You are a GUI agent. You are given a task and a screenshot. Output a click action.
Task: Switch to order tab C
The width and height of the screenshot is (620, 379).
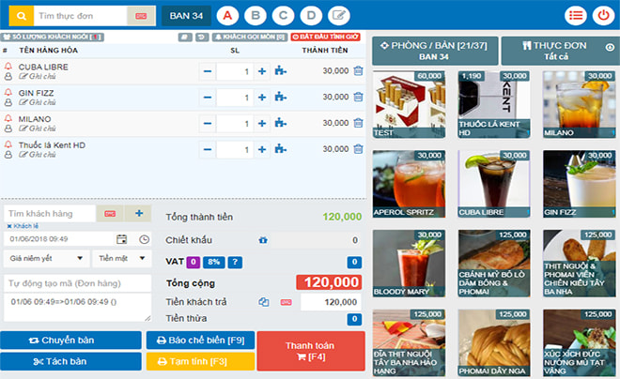point(282,15)
